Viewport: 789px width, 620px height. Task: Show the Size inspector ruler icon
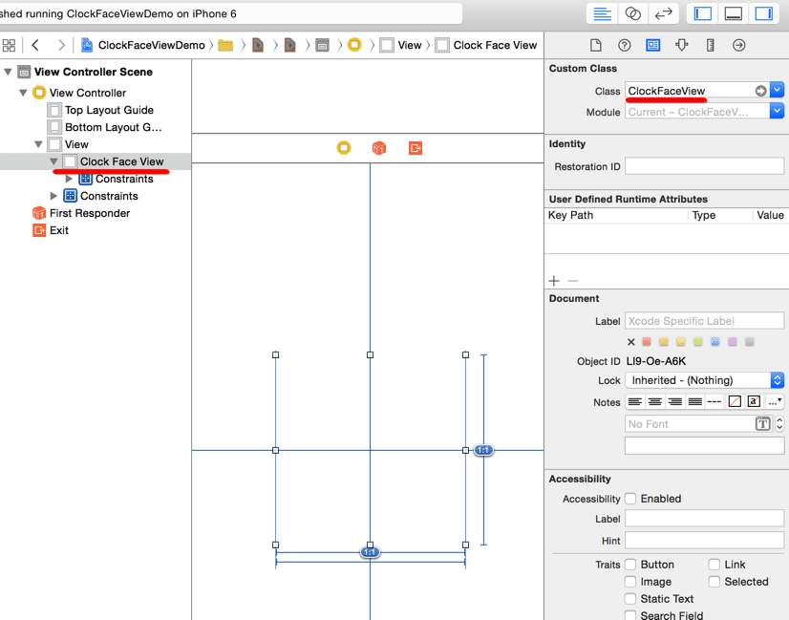click(711, 45)
